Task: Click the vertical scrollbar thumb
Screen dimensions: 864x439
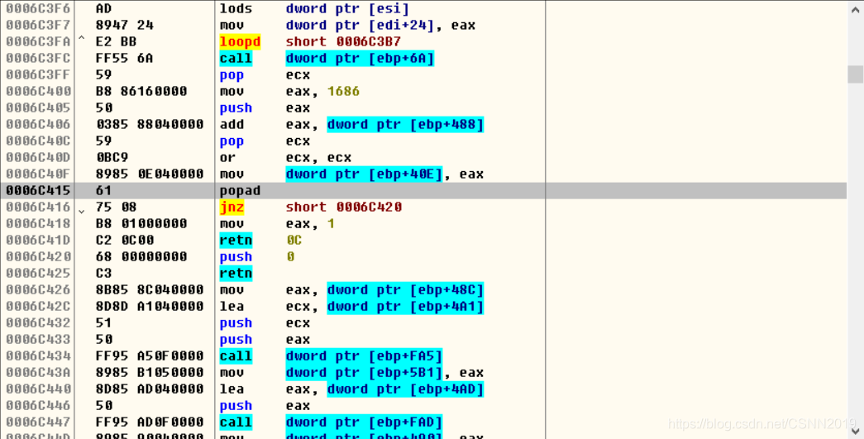Action: pos(855,74)
